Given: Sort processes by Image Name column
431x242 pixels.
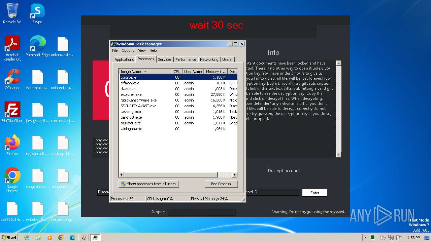Looking at the screenshot, I should pyautogui.click(x=145, y=71).
